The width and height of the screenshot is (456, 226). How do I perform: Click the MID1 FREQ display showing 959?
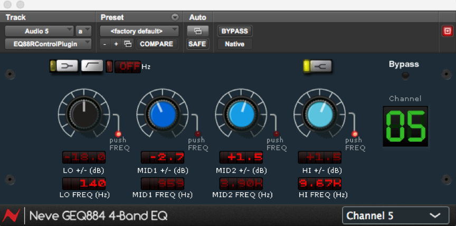coord(163,184)
